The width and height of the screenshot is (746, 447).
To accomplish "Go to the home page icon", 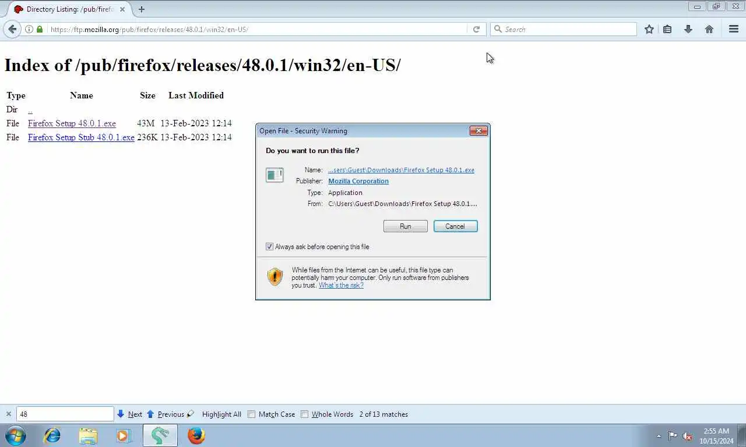I will pyautogui.click(x=709, y=29).
